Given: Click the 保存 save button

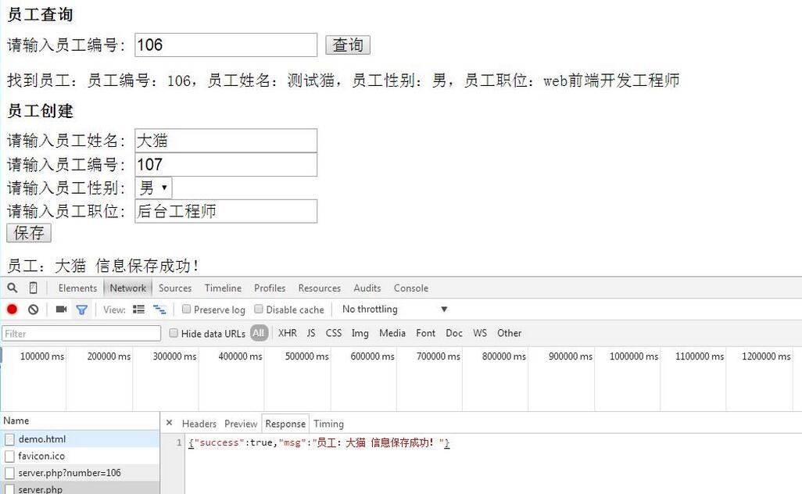Looking at the screenshot, I should coord(29,233).
